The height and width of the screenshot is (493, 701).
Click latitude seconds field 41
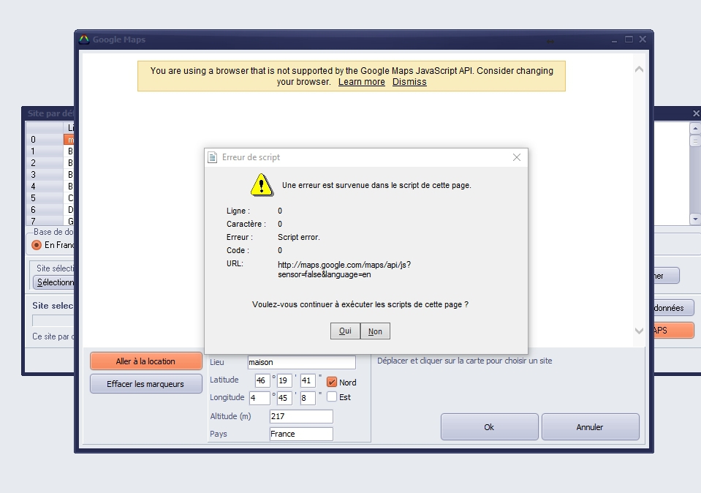[308, 380]
